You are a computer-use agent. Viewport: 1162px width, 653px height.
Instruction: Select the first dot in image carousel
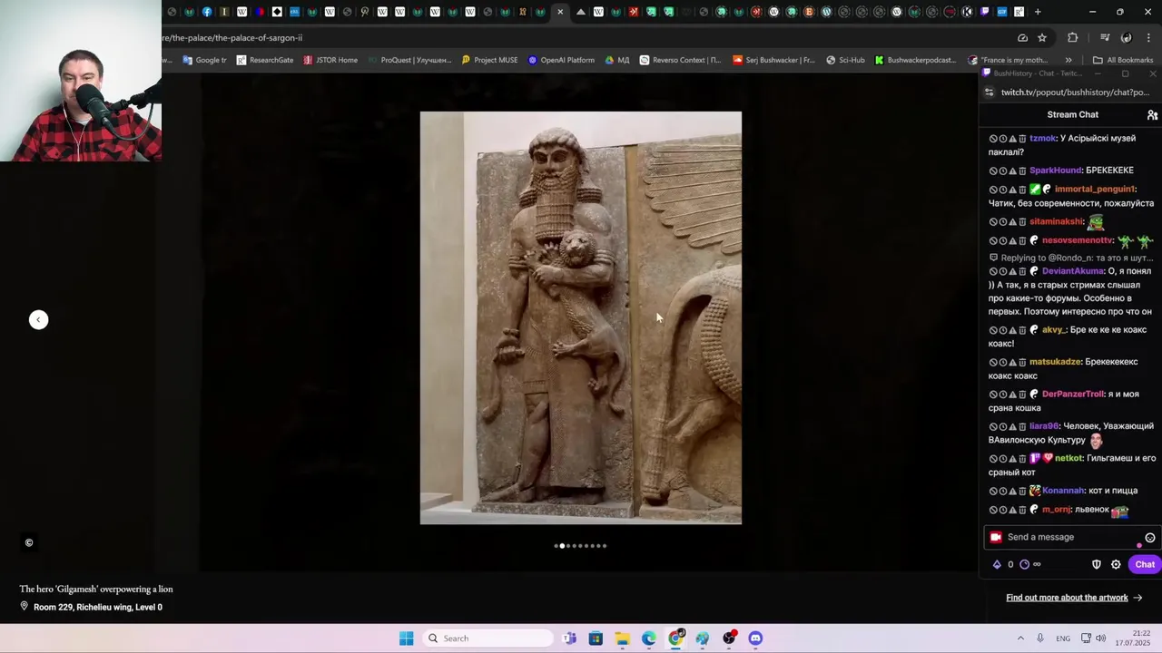556,546
